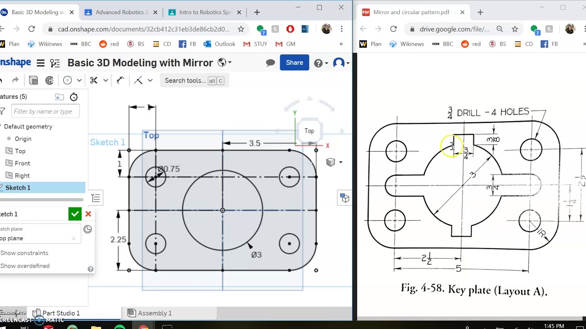The height and width of the screenshot is (329, 586).
Task: Open File Explorer from the Windows taskbar
Action: (96, 327)
